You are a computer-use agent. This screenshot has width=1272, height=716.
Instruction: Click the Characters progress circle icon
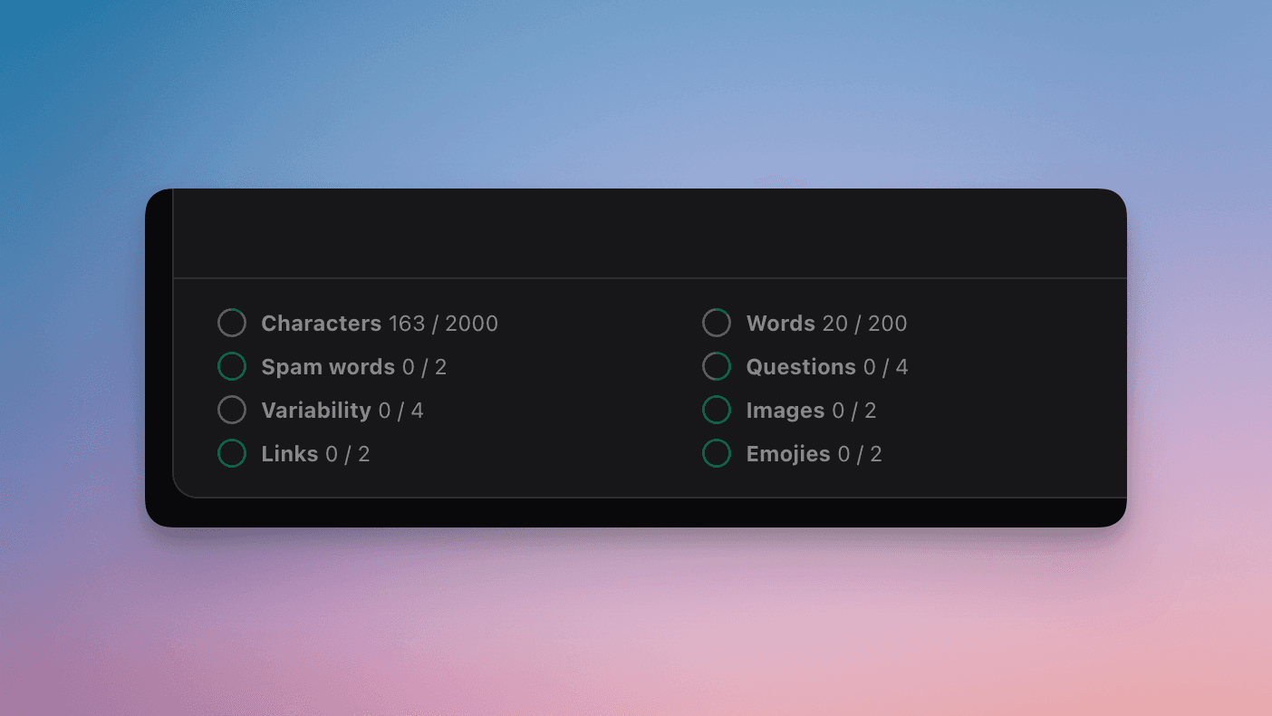point(232,323)
